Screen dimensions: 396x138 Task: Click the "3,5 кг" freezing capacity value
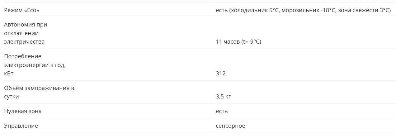point(223,97)
